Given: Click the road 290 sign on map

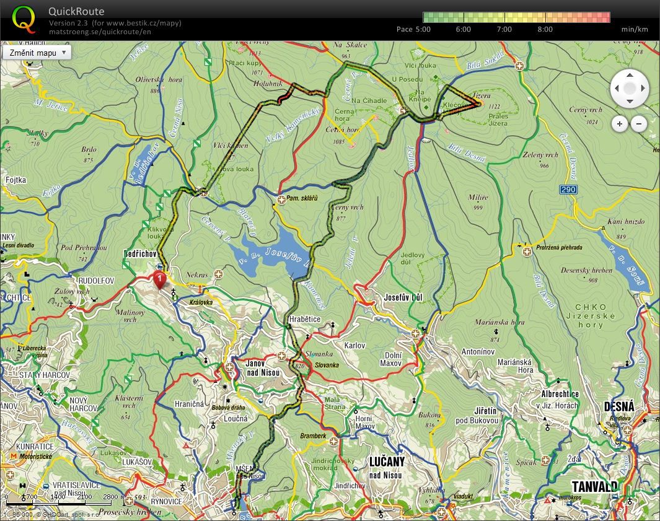Looking at the screenshot, I should pyautogui.click(x=568, y=190).
